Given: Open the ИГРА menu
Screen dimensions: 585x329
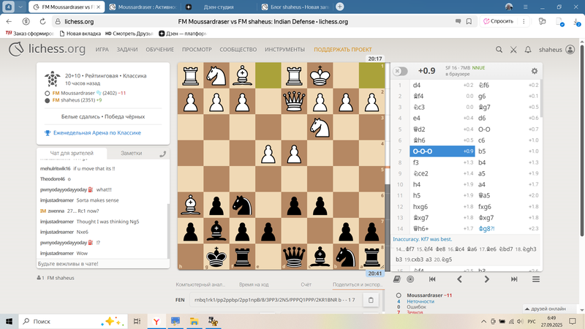Looking at the screenshot, I should [102, 49].
